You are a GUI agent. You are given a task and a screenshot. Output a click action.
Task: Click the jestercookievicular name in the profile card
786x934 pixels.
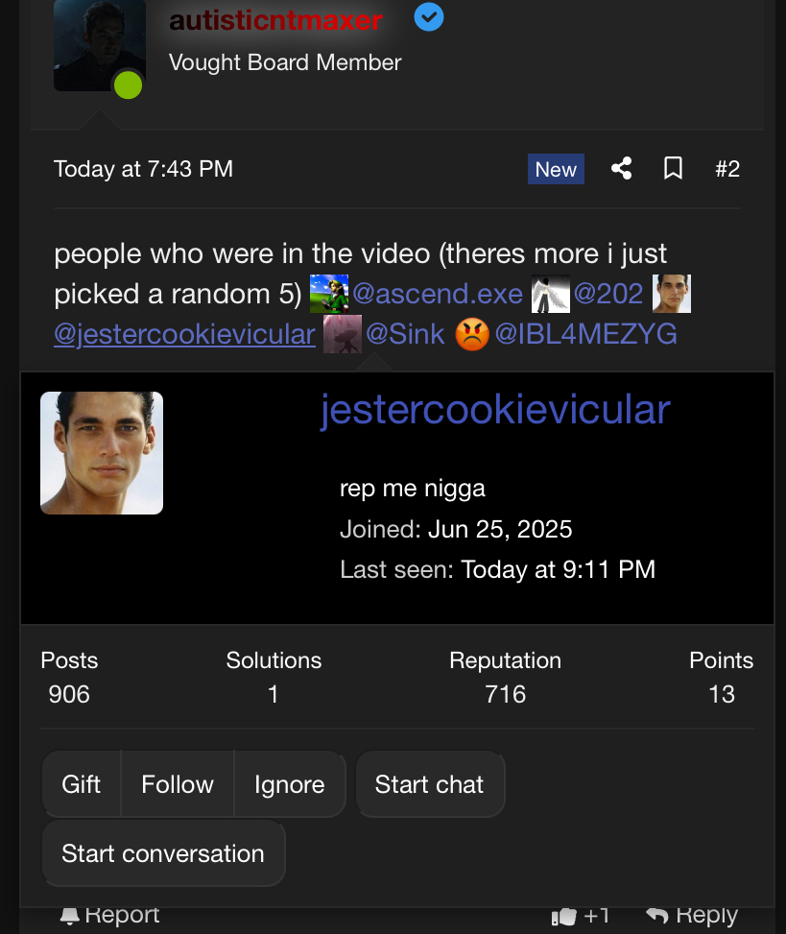pyautogui.click(x=495, y=410)
